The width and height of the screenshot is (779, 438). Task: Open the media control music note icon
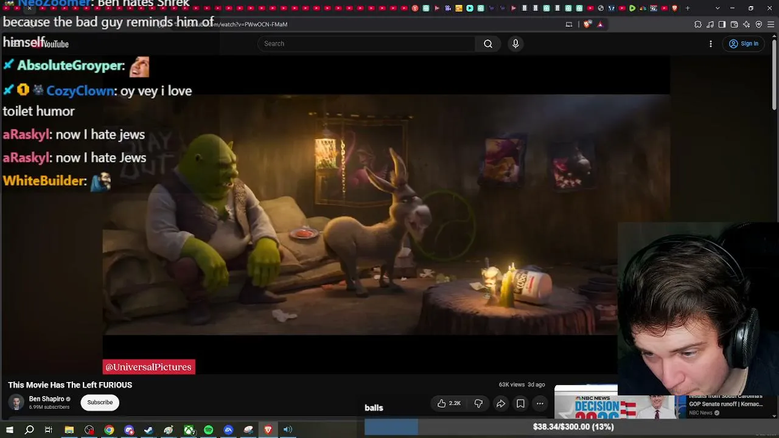coord(710,24)
